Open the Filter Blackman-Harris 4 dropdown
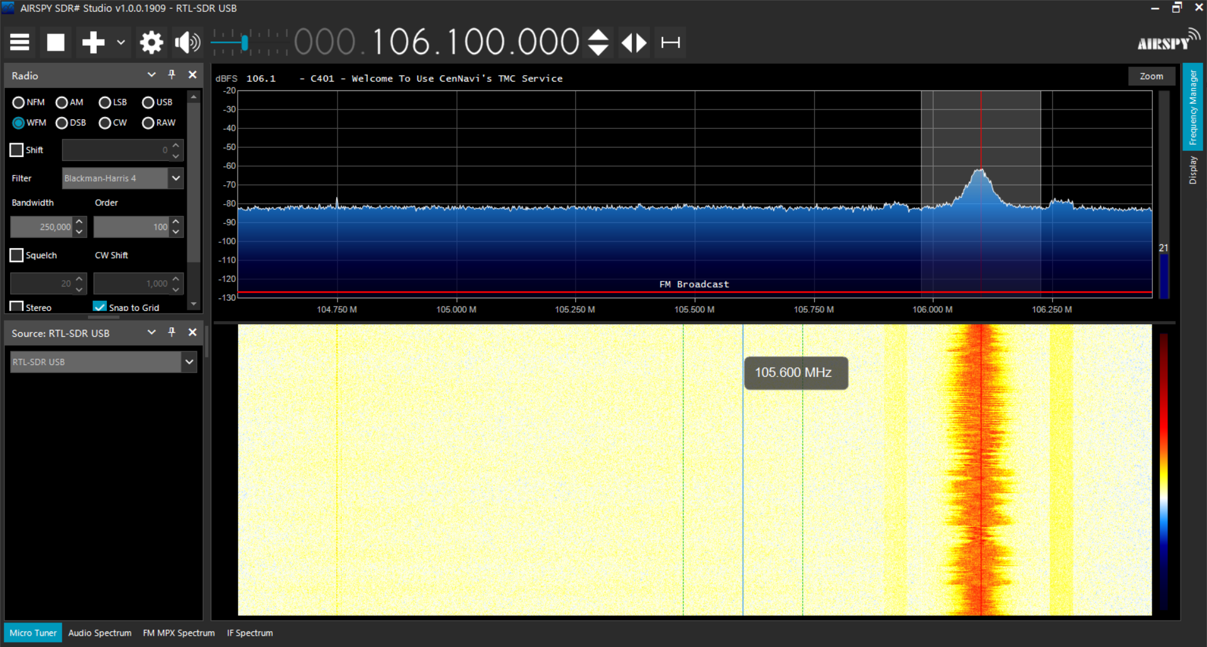 pos(123,178)
